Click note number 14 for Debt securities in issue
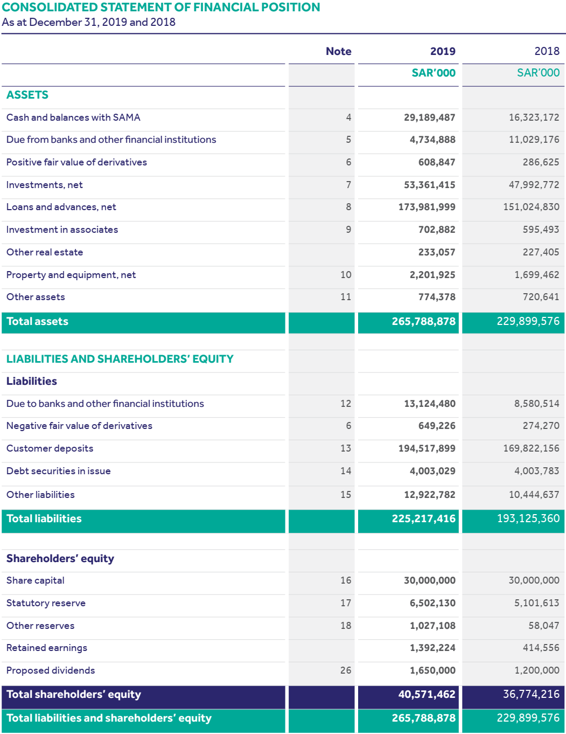566x734 pixels. click(346, 471)
